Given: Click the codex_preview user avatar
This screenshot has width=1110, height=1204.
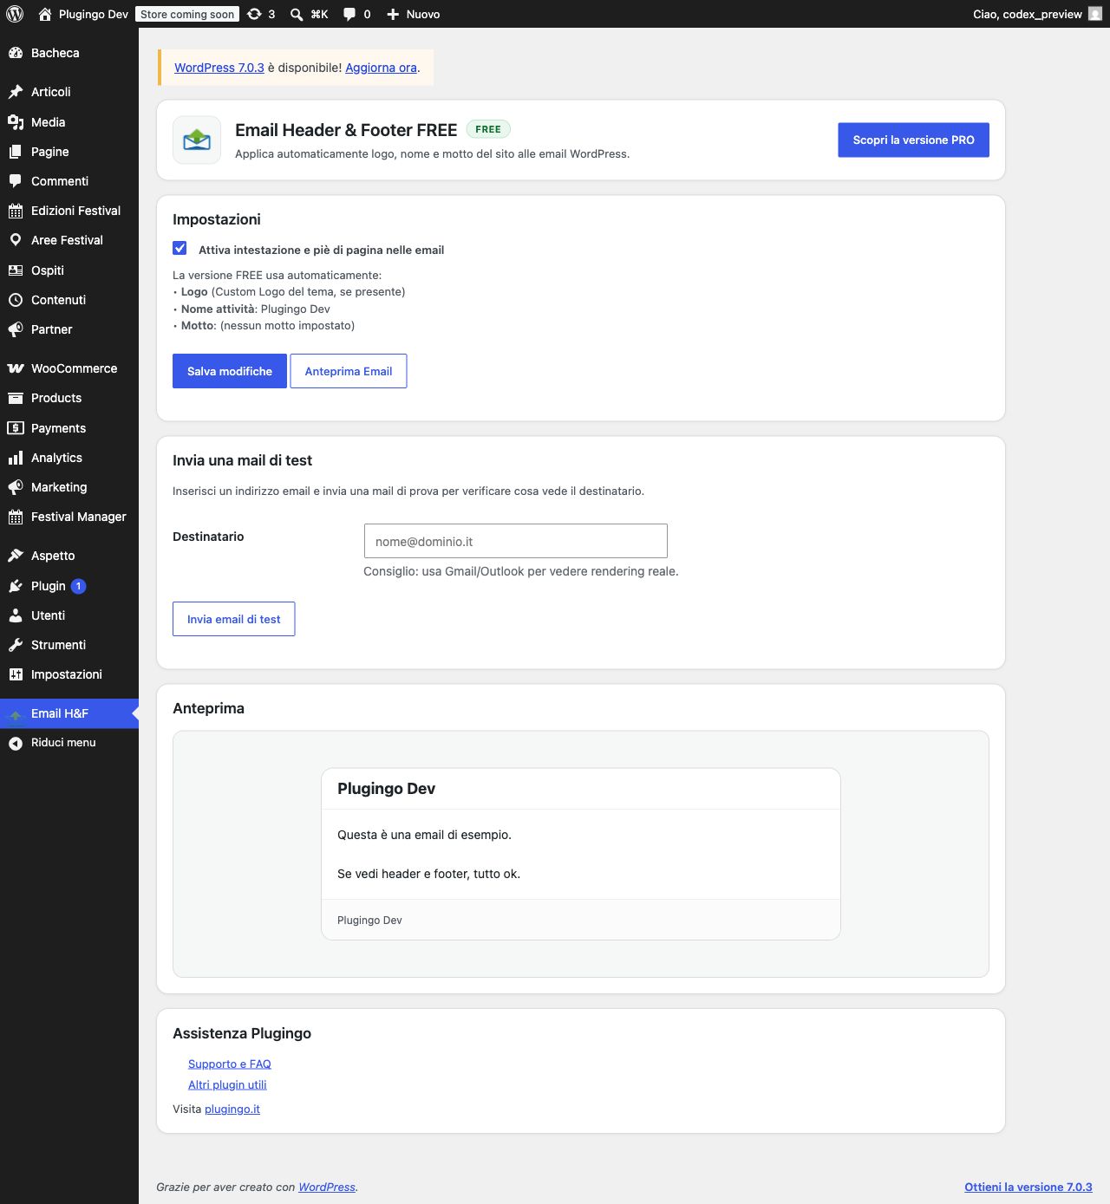Looking at the screenshot, I should 1095,14.
